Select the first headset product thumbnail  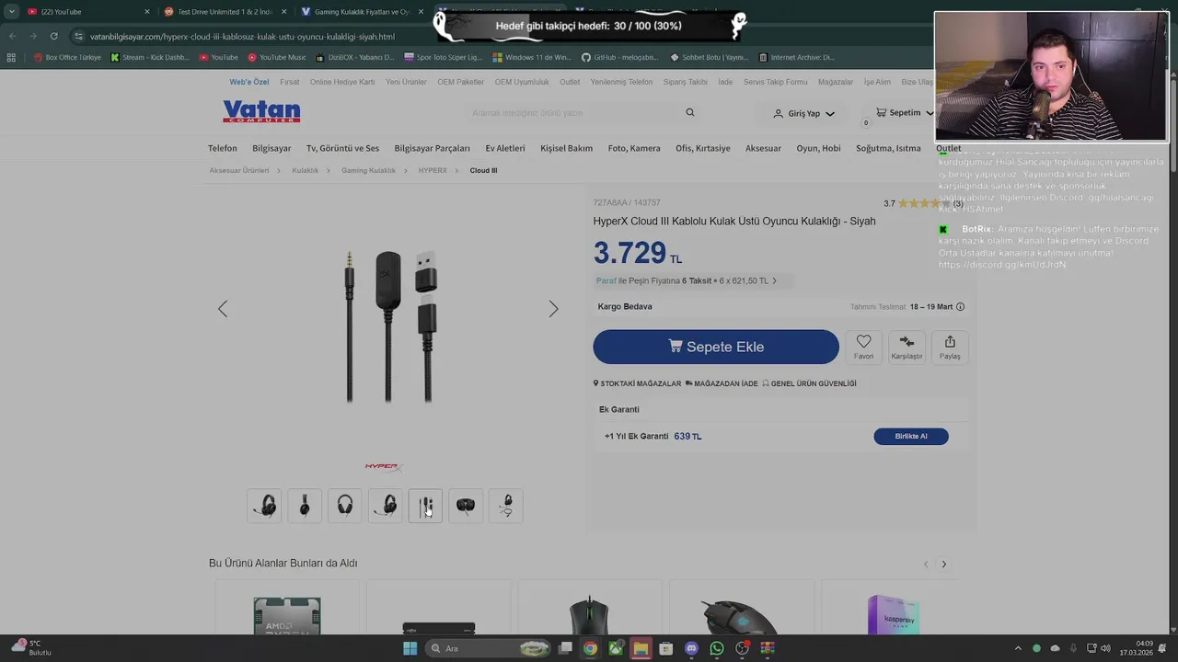click(x=264, y=506)
